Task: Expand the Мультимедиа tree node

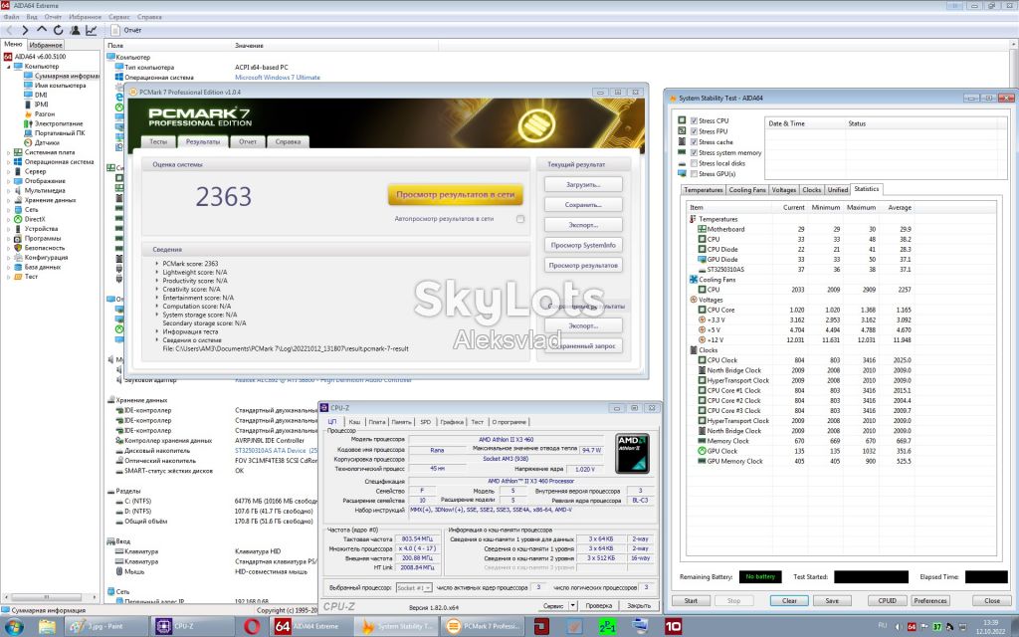Action: [x=9, y=190]
